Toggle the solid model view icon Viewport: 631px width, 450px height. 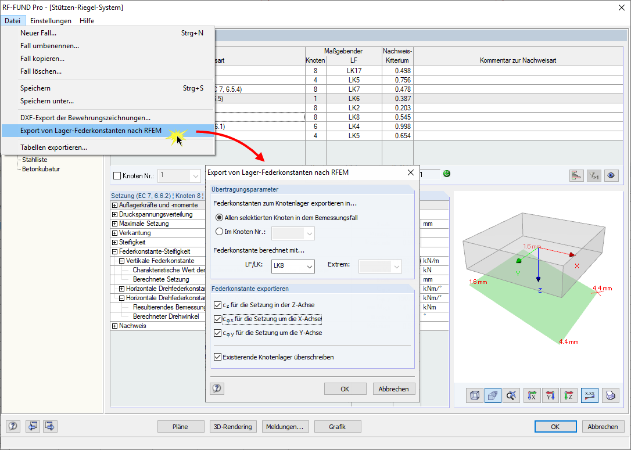493,396
